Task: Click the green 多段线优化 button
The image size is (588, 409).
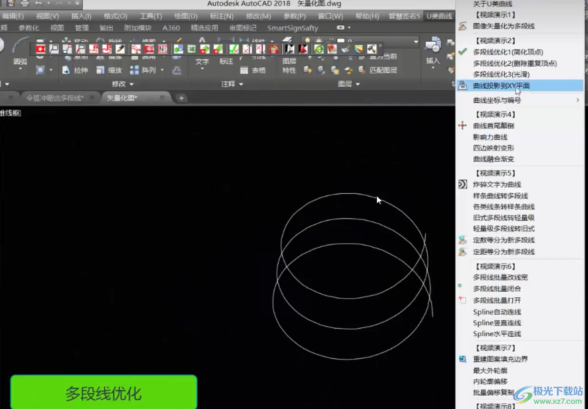Action: coord(103,393)
